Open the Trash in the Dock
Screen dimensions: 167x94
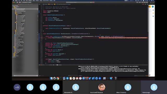[116, 78]
